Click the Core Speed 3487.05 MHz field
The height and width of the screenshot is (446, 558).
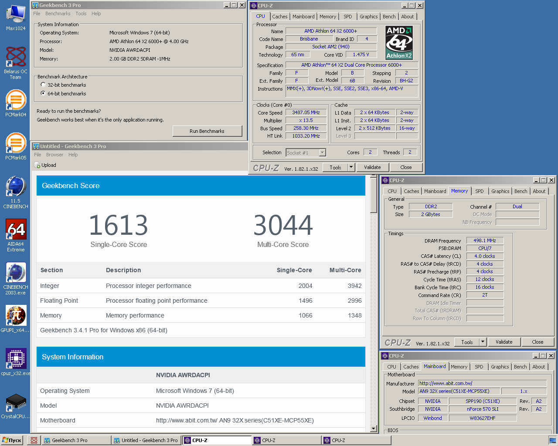coord(306,112)
